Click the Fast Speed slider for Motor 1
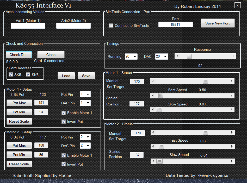This screenshot has width=247, height=183. (x=161, y=96)
